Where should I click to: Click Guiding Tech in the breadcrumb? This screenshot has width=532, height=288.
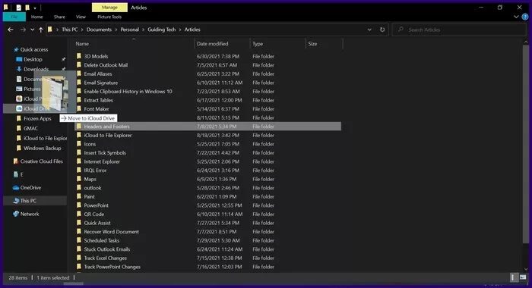[161, 30]
